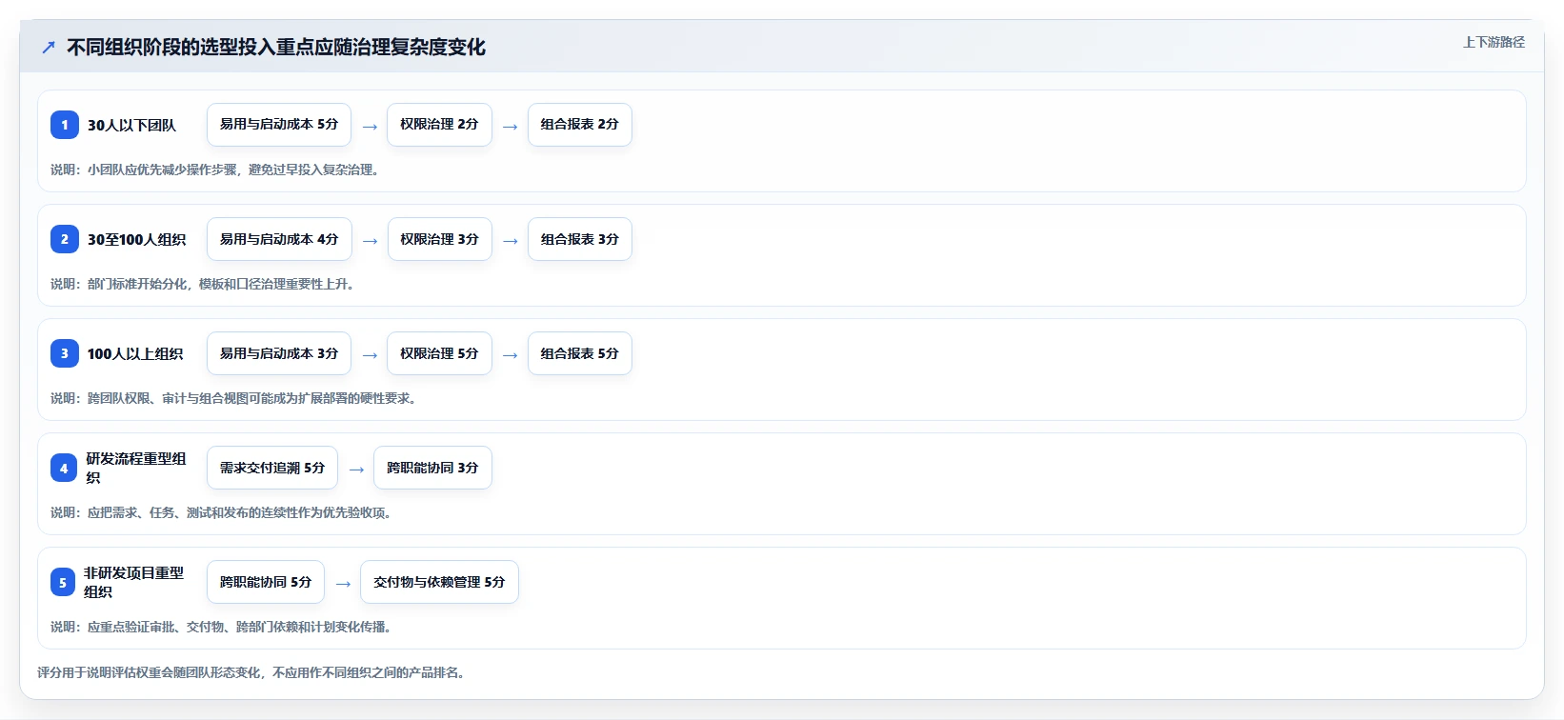This screenshot has height=720, width=1564.
Task: Click the 权限治理 3分 chip
Action: [439, 239]
